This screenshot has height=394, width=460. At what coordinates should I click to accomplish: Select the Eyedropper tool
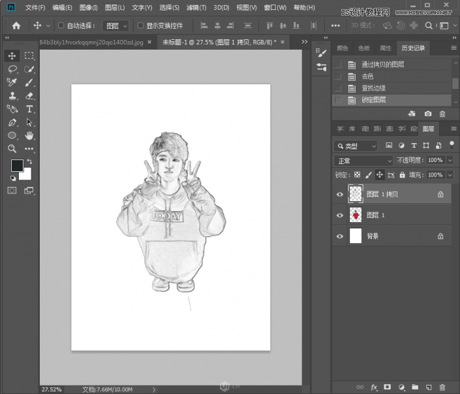coord(12,82)
